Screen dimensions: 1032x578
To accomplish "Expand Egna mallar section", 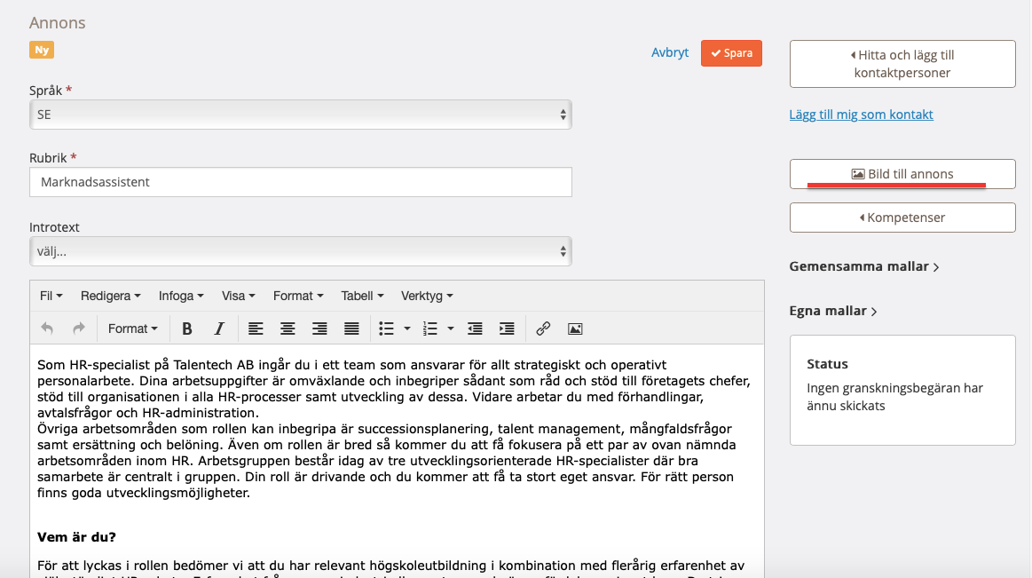I will click(x=833, y=311).
